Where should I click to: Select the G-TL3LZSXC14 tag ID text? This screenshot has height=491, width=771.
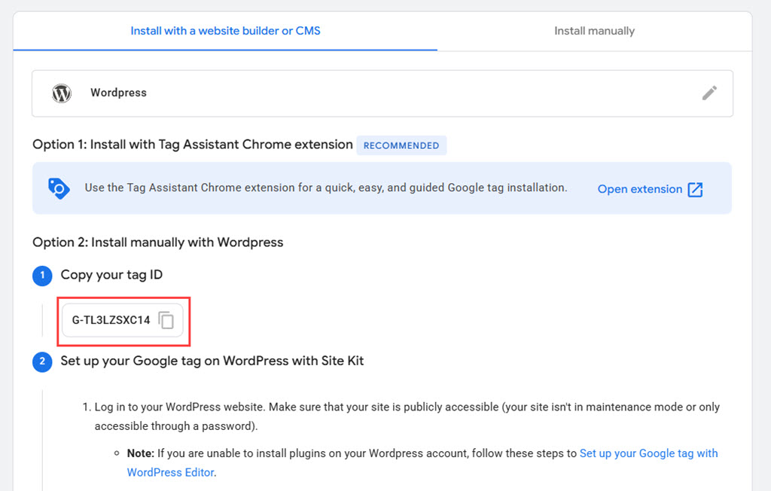(x=111, y=320)
